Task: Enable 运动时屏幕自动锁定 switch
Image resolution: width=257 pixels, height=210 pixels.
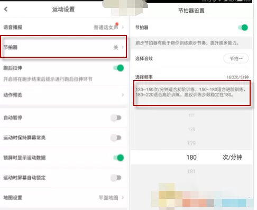Action: pos(116,178)
